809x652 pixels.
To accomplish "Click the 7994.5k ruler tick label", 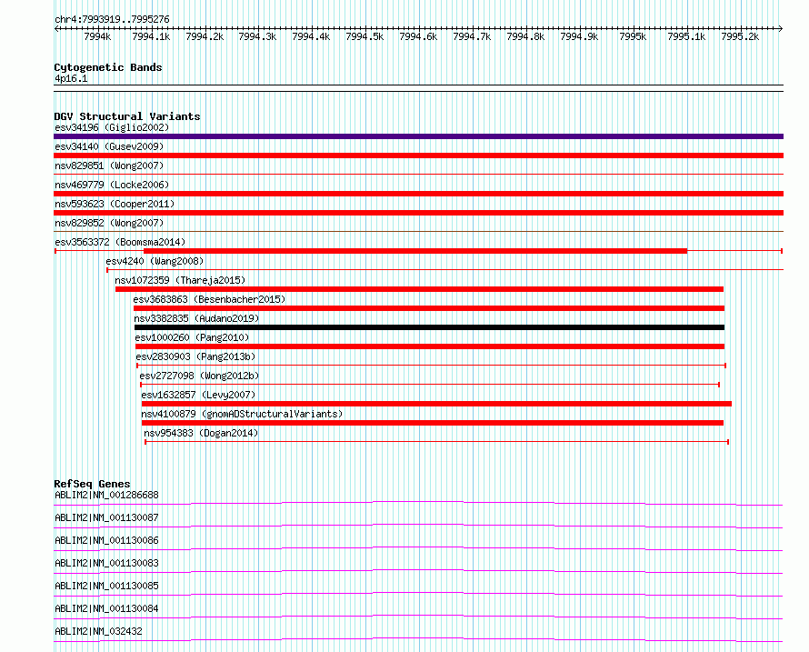I will pyautogui.click(x=365, y=36).
